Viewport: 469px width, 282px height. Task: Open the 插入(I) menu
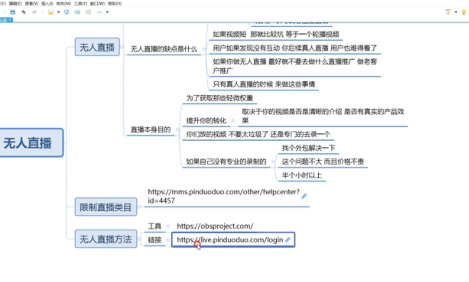[47, 3]
